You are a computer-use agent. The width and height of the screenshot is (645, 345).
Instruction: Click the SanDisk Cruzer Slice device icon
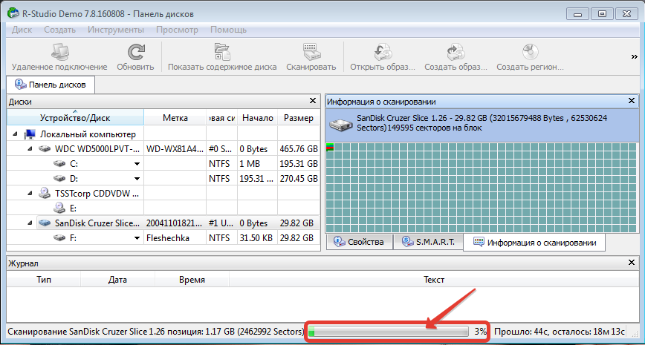(x=45, y=223)
